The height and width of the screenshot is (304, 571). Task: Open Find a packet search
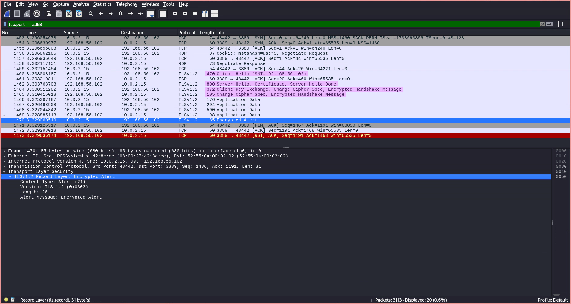pos(91,14)
